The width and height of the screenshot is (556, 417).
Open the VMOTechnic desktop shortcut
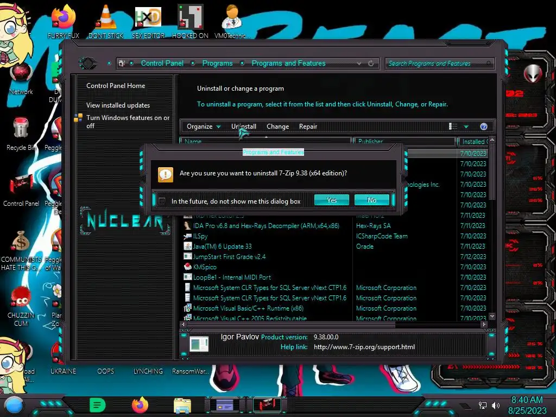(232, 21)
